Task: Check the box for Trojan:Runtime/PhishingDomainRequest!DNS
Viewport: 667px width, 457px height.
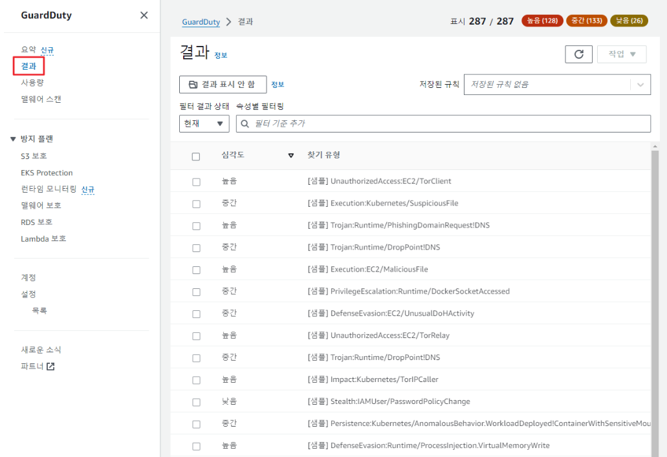Action: 196,226
